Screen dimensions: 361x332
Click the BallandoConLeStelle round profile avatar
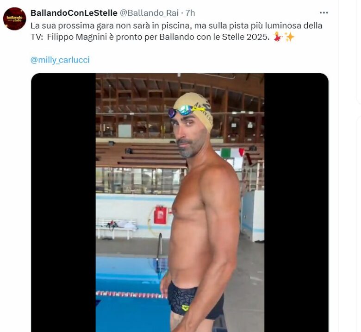point(14,19)
